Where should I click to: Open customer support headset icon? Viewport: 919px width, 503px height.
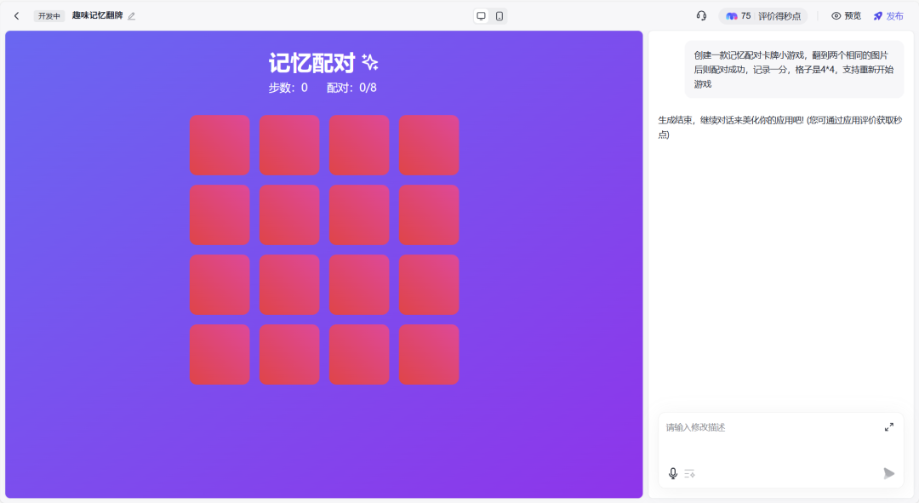[x=701, y=15]
